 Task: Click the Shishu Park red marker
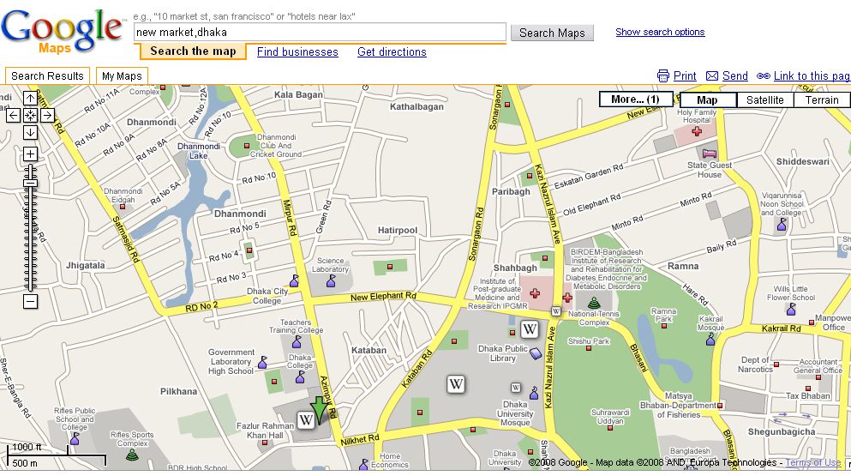(x=588, y=348)
